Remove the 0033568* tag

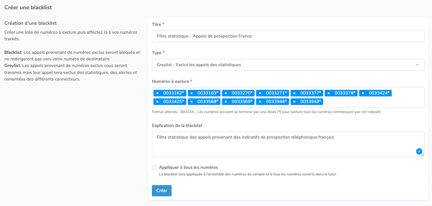(x=191, y=101)
